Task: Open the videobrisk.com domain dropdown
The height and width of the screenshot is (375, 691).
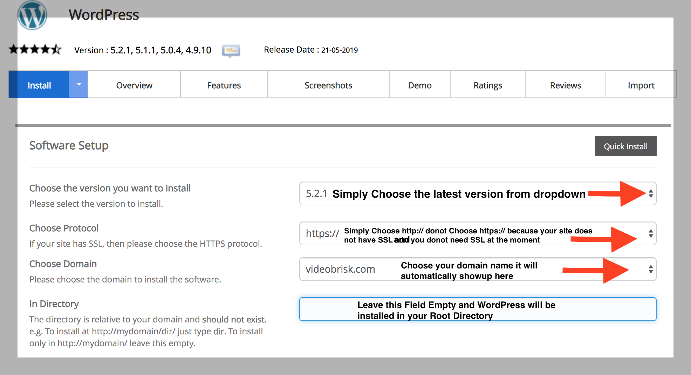Action: click(x=477, y=269)
